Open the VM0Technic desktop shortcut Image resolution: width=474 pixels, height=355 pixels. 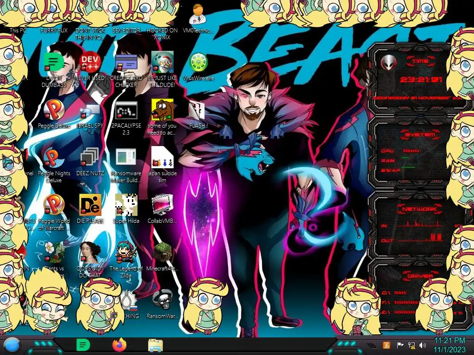pos(198,15)
